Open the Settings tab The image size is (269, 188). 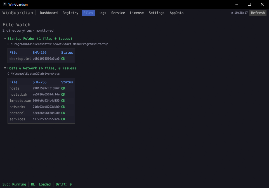coord(156,13)
